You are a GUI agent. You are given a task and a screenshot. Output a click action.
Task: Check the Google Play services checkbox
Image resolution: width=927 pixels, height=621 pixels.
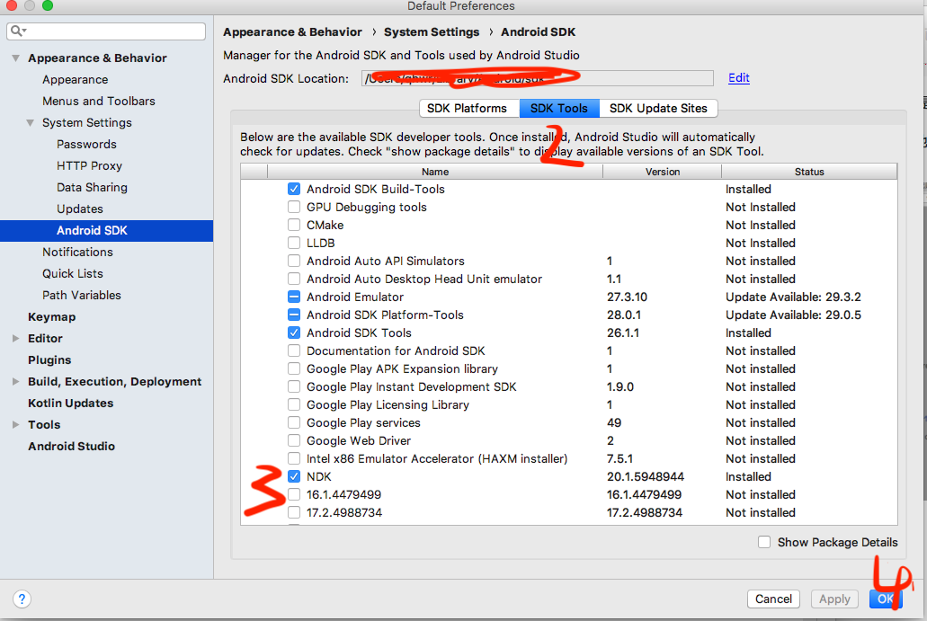294,422
